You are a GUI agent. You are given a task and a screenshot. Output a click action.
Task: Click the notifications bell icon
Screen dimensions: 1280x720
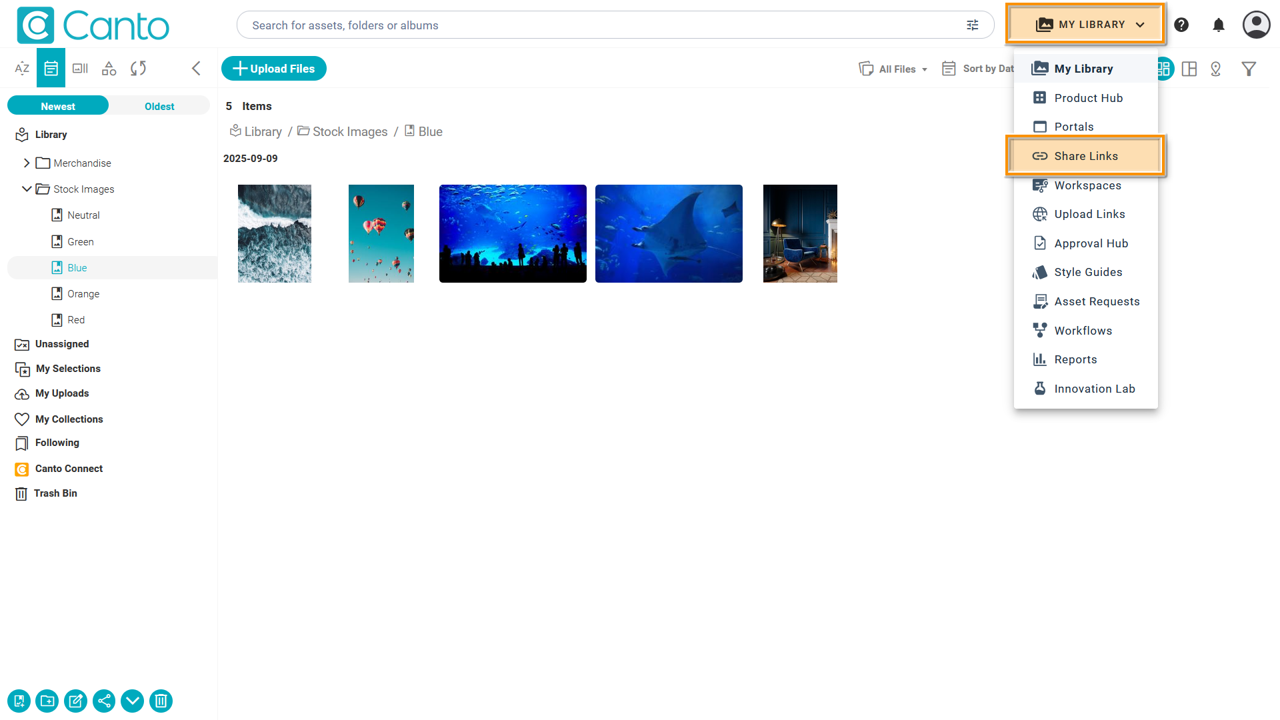tap(1219, 25)
